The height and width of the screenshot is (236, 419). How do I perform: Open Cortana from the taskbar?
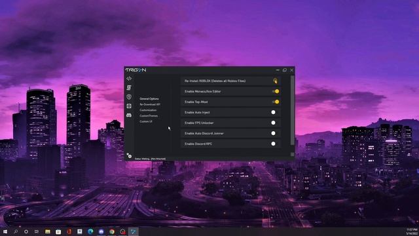coord(26,231)
